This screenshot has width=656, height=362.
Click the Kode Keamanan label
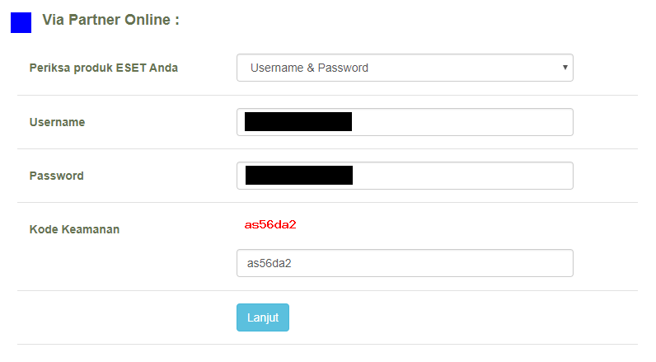pos(74,229)
